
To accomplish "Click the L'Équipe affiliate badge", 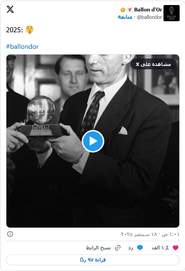I will 130,10.
